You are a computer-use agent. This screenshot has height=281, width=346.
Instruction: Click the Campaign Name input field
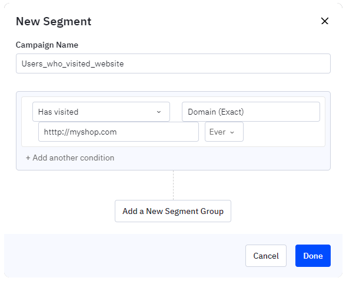click(x=173, y=63)
